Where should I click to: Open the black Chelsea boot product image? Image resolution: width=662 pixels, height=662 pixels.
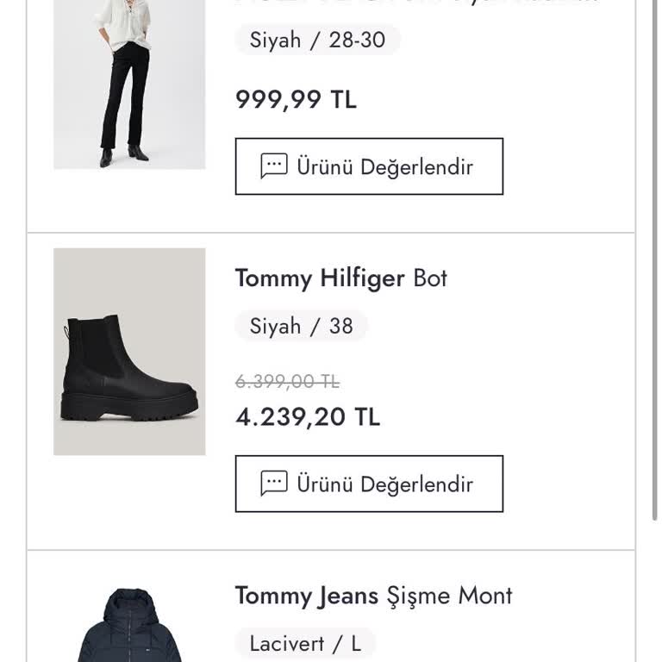pos(129,352)
